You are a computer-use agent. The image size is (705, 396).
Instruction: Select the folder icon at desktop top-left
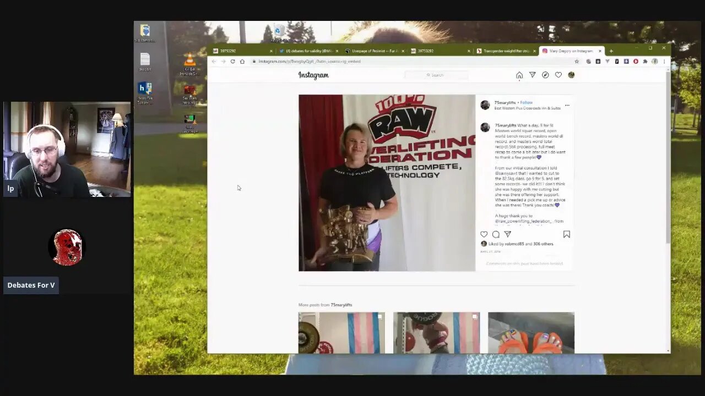[x=145, y=32]
